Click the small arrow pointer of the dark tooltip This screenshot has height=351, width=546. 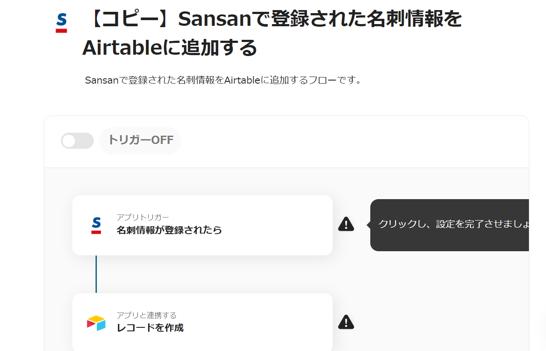coord(369,225)
